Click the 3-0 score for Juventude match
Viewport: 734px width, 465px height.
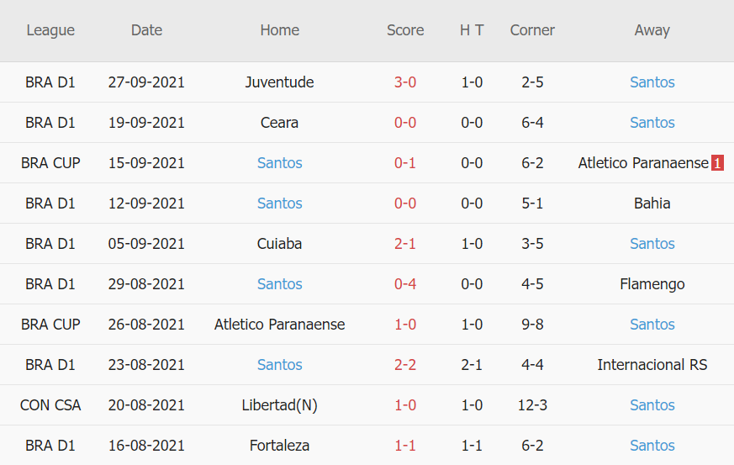(405, 82)
